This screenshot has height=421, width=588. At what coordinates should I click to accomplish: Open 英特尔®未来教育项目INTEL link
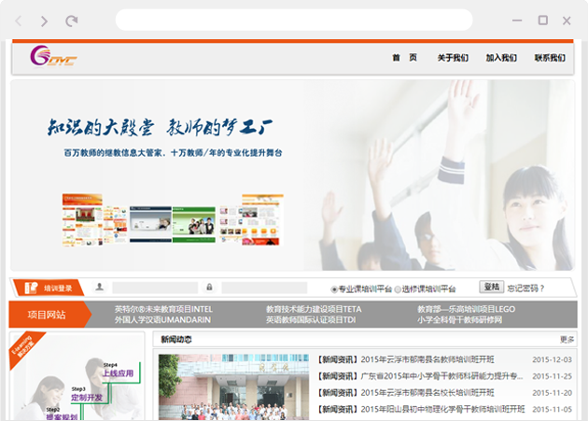[x=163, y=309]
